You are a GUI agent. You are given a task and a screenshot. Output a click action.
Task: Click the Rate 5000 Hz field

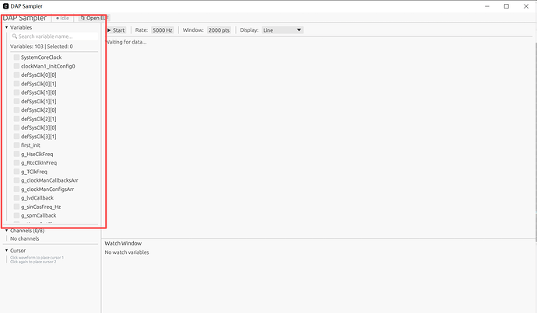(163, 30)
